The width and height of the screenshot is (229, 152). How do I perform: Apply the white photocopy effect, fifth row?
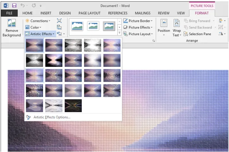54,106
